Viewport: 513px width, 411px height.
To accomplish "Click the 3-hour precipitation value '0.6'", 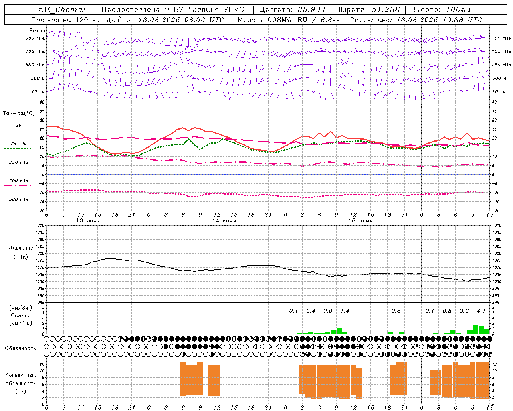I will (464, 311).
